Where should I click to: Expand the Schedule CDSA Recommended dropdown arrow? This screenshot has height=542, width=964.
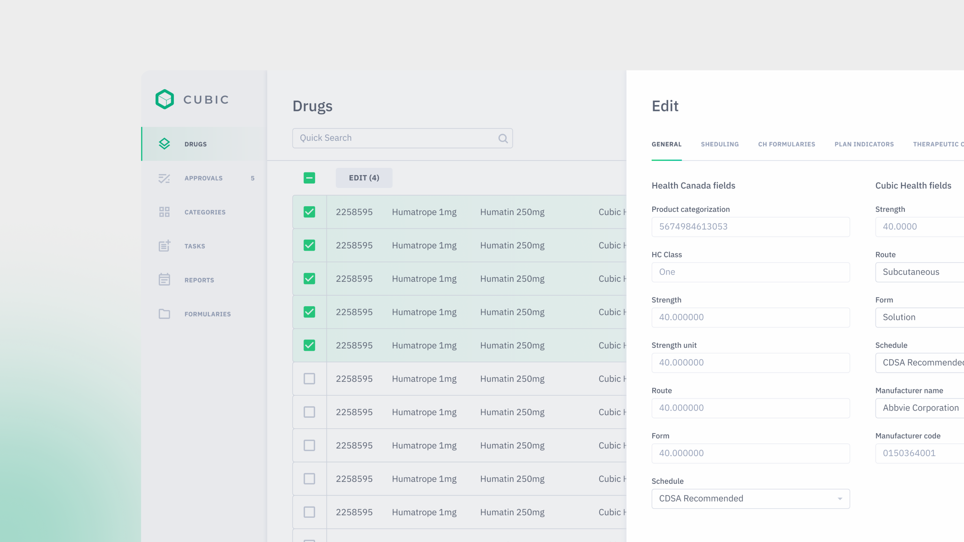(840, 499)
